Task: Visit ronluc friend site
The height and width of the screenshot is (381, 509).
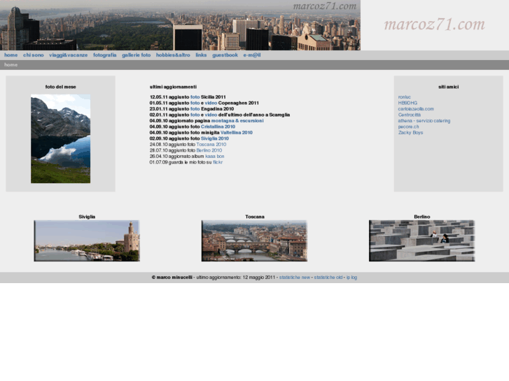Action: (x=404, y=97)
